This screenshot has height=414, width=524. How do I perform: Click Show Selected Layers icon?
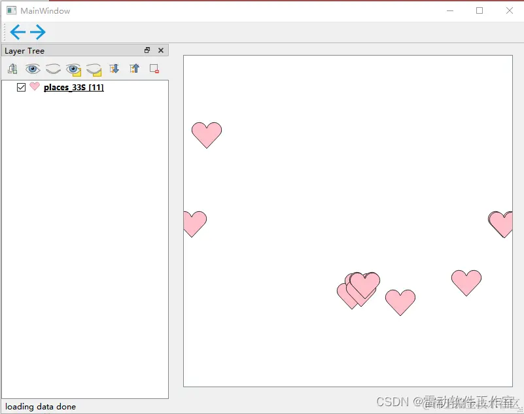click(x=73, y=69)
